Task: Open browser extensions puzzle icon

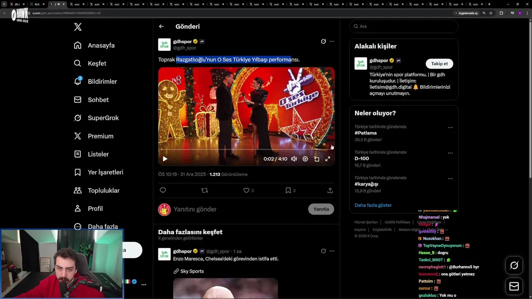Action: (501, 13)
